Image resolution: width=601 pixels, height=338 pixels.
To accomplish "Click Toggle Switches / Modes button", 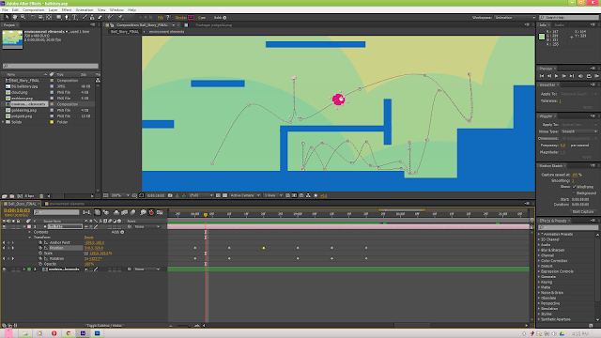I will tap(104, 326).
